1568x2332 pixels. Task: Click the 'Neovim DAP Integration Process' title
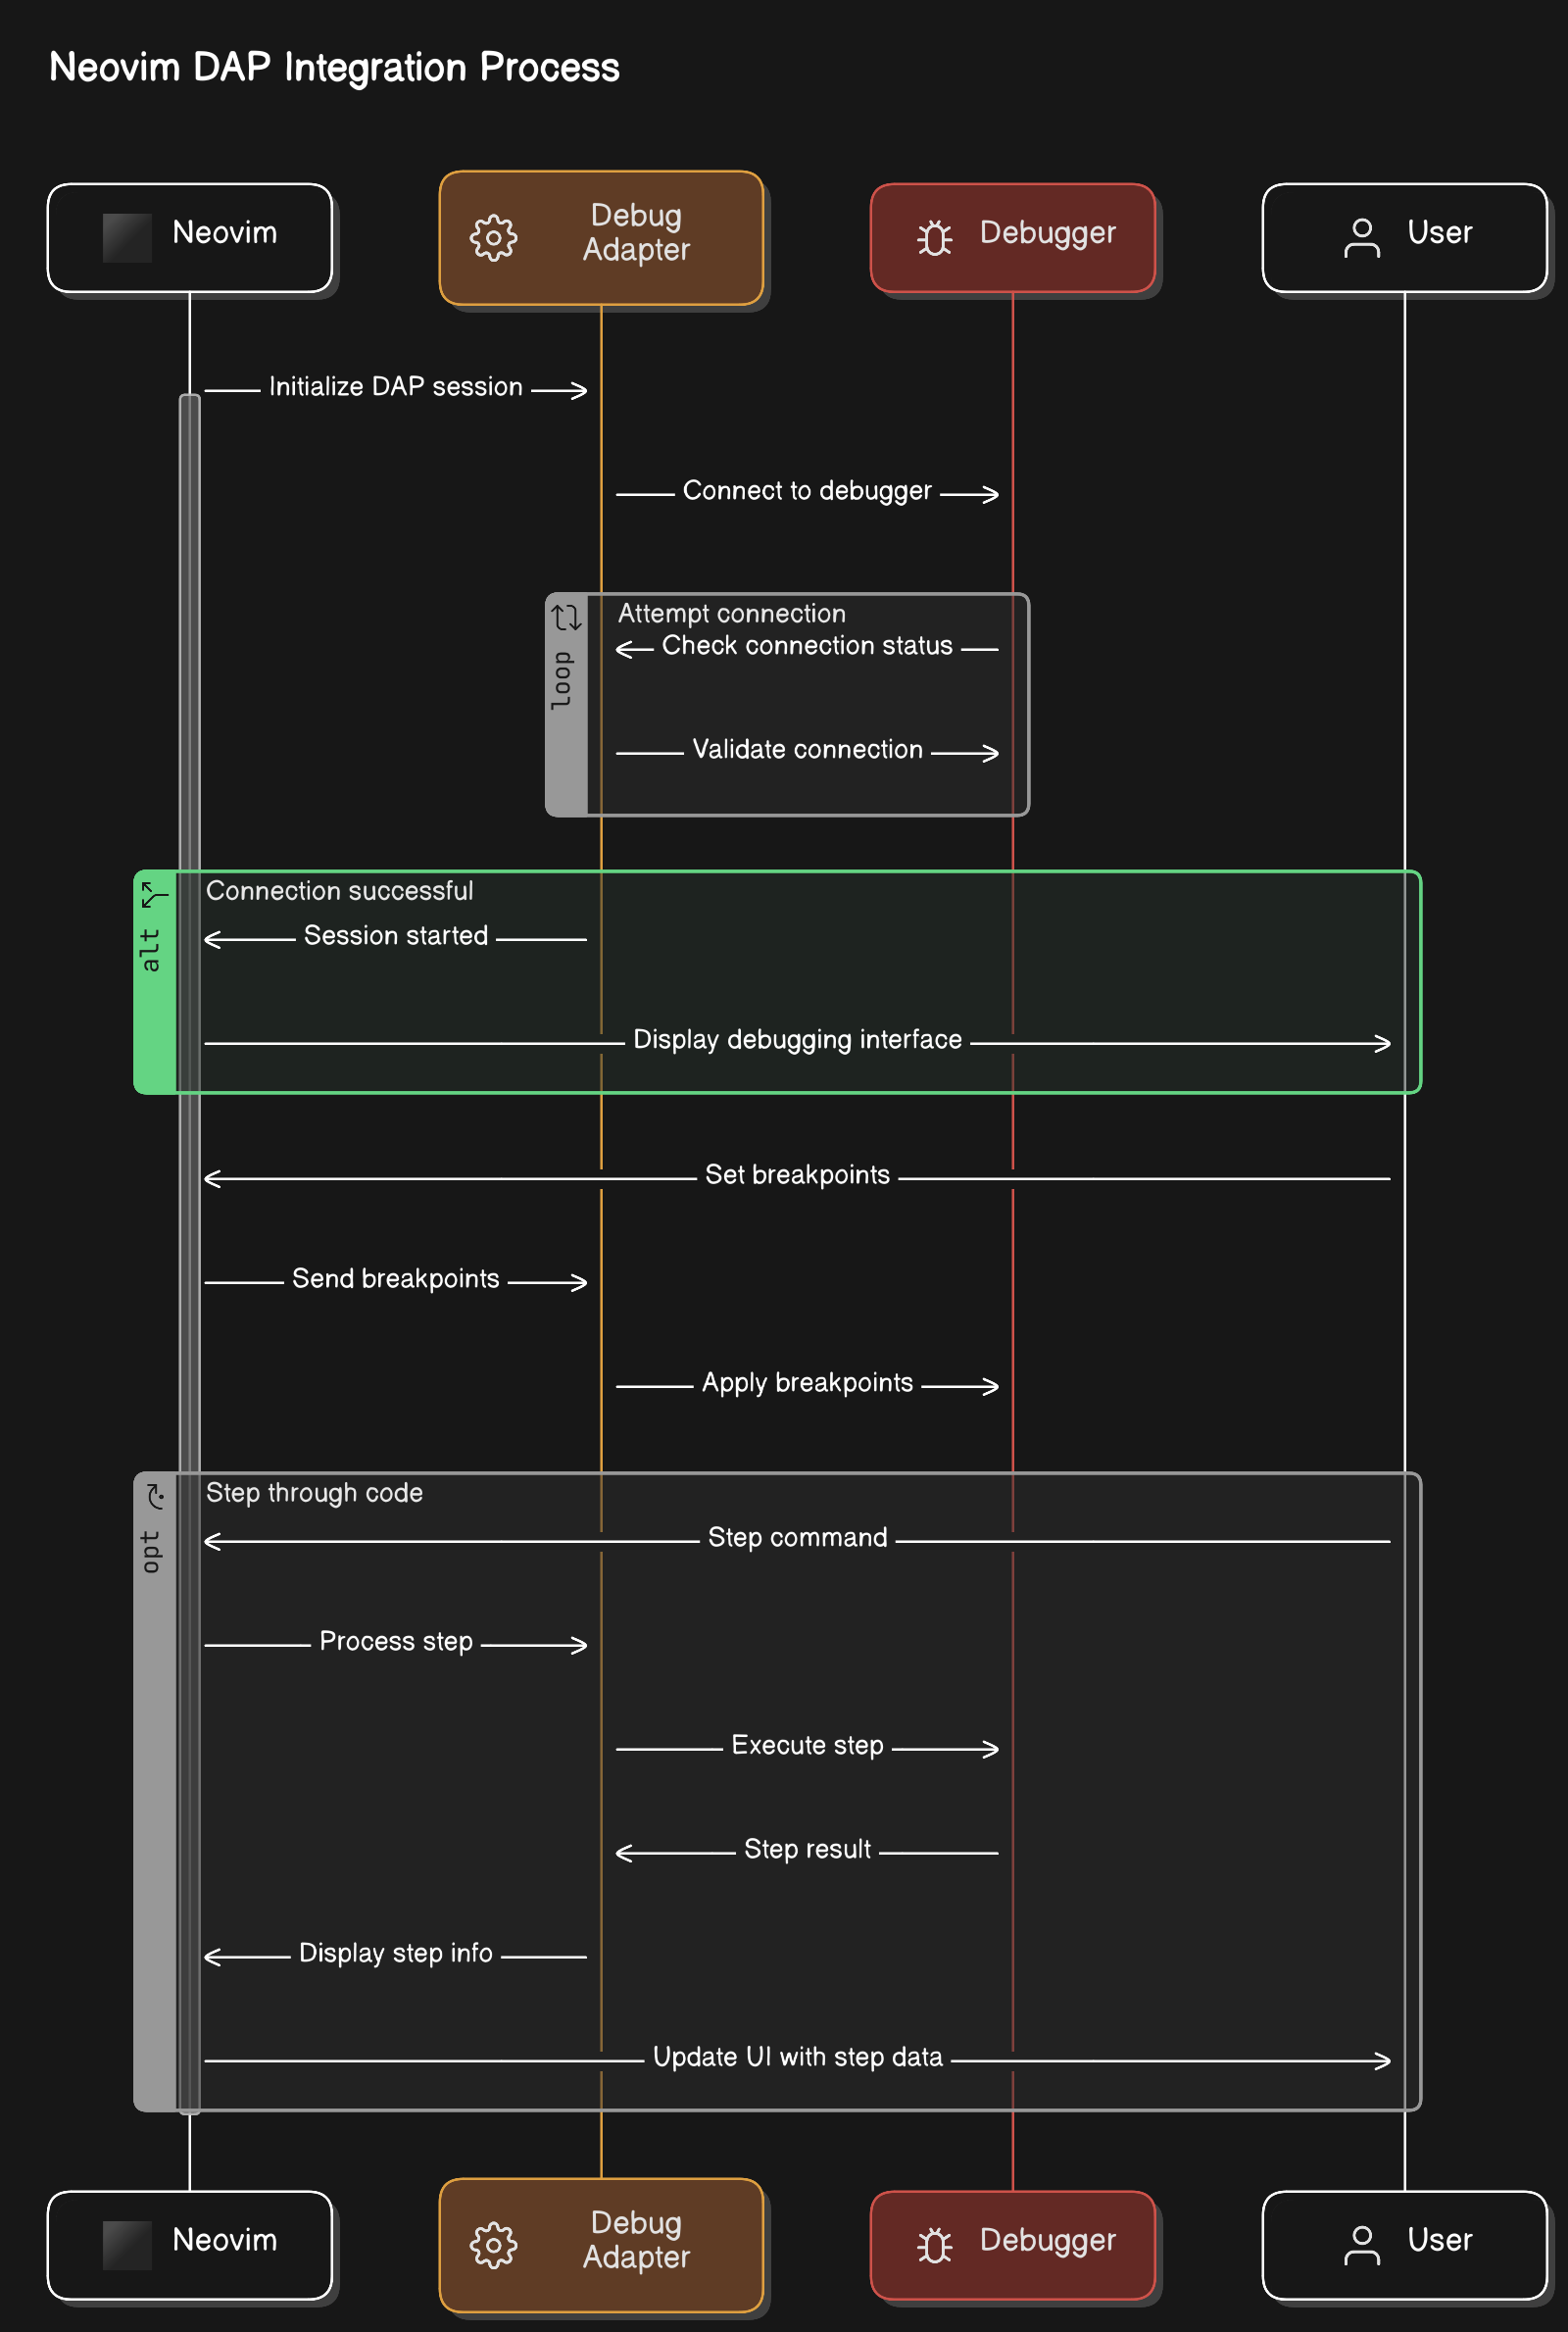(x=334, y=67)
